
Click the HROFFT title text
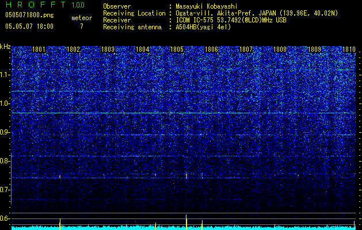pyautogui.click(x=36, y=5)
